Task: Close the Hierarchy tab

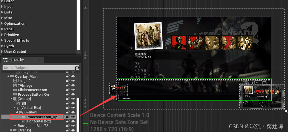Action: pyautogui.click(x=40, y=60)
